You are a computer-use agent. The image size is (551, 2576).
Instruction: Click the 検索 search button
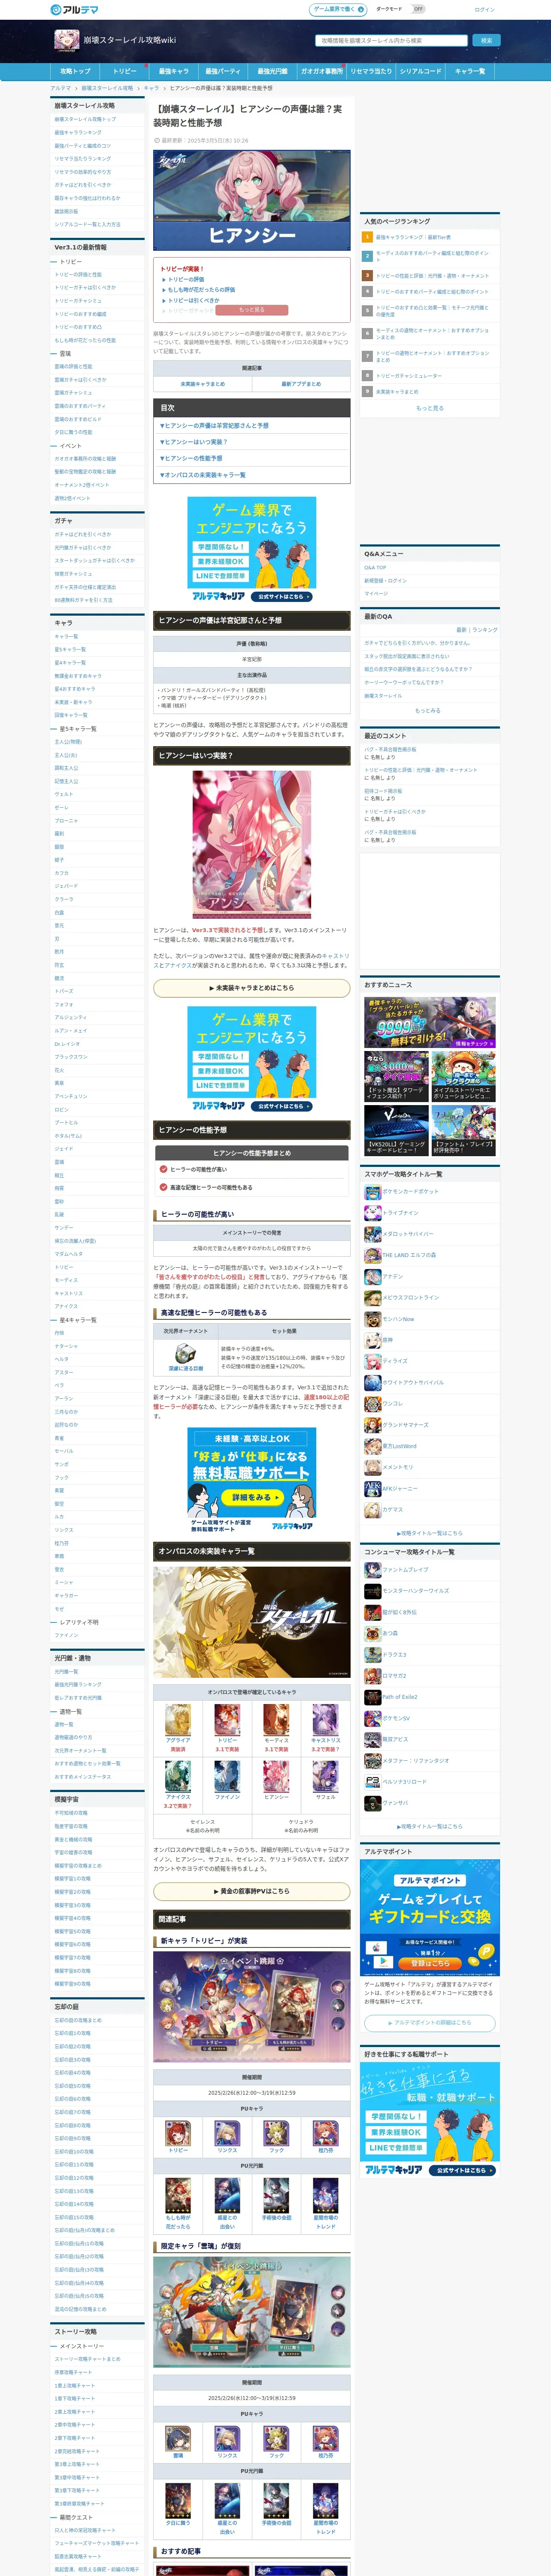tap(486, 41)
